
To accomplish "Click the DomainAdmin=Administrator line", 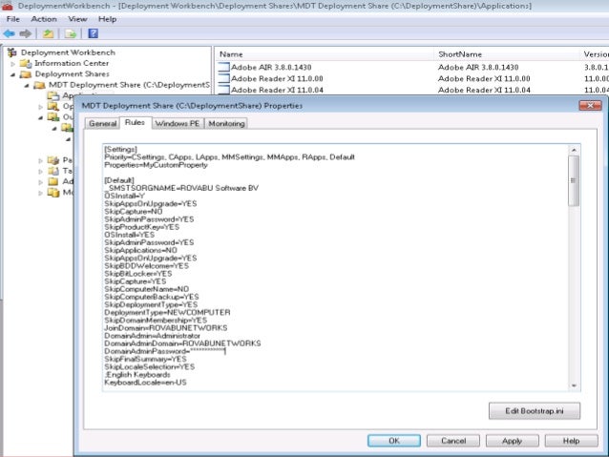I will point(153,336).
